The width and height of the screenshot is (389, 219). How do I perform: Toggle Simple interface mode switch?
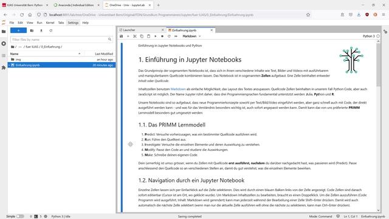[20, 217]
